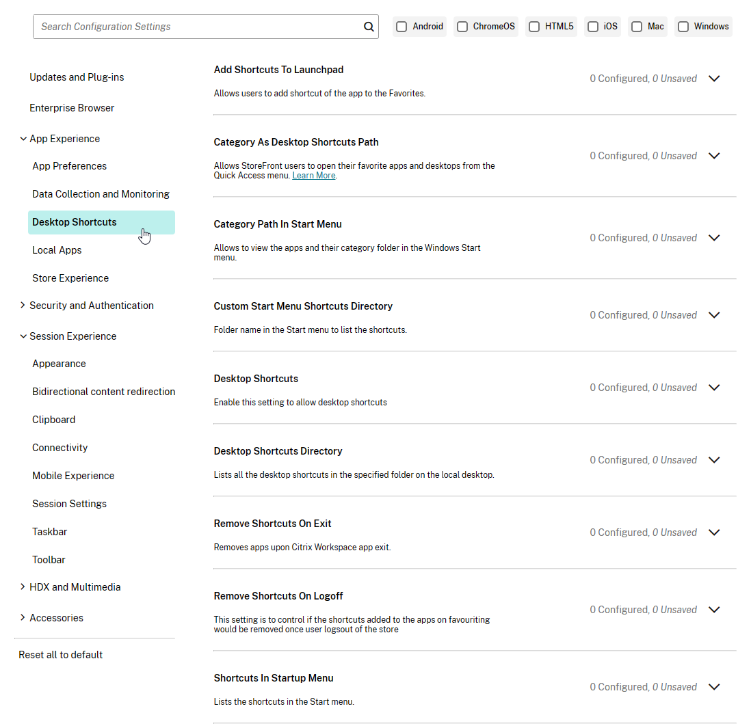Expand Remove Shortcuts On Logoff

[714, 609]
